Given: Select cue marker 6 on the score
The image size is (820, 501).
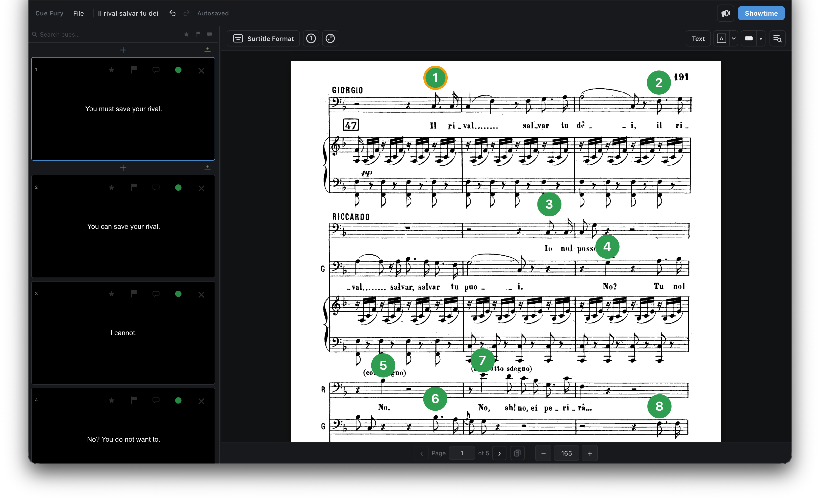Looking at the screenshot, I should [x=435, y=398].
